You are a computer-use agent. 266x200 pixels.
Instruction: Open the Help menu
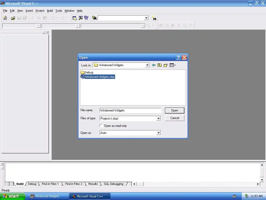(80, 11)
